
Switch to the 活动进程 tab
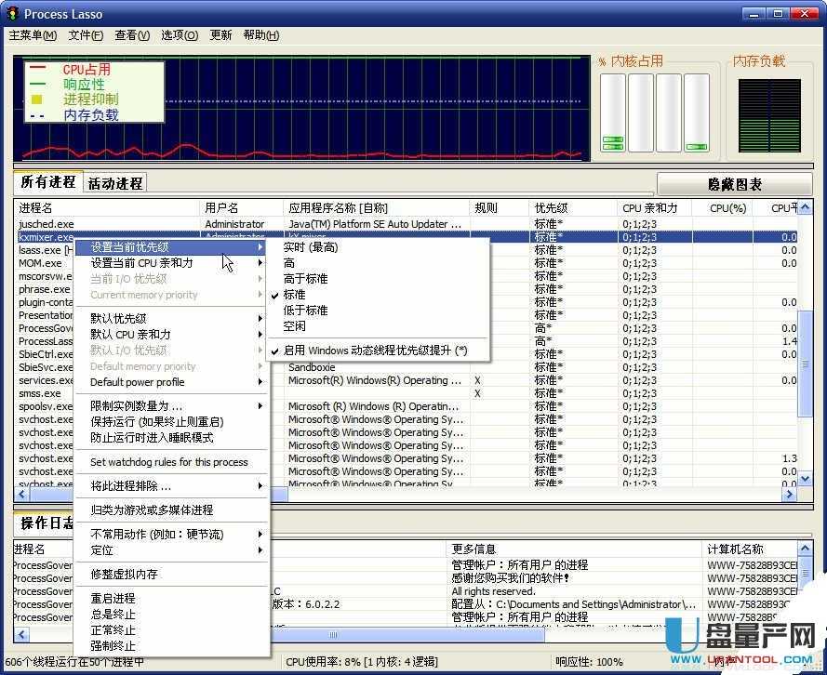115,183
